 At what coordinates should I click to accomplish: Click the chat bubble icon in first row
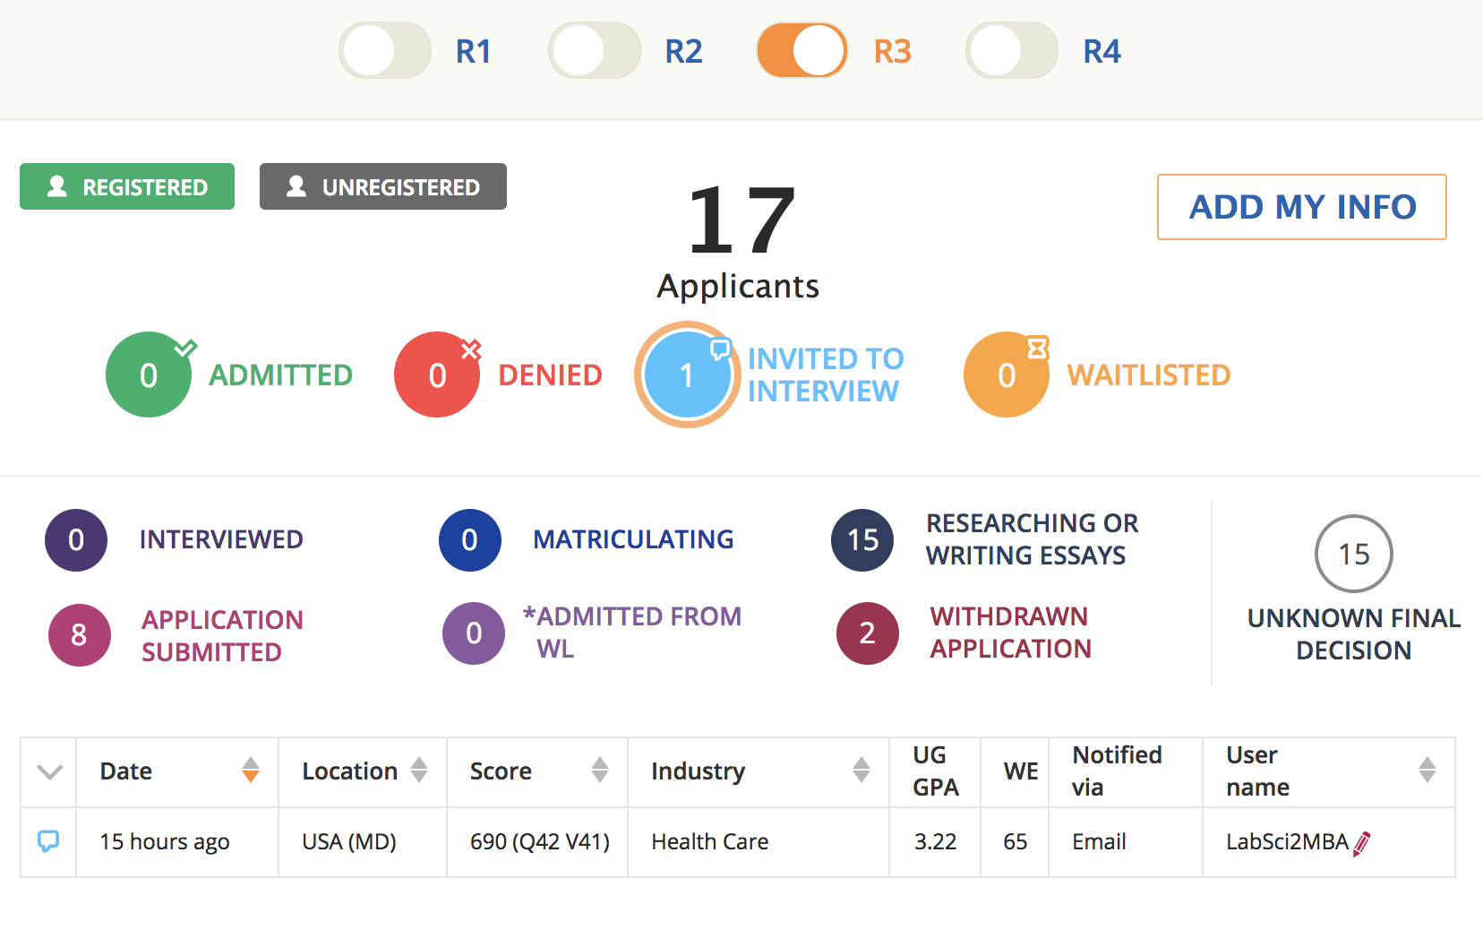(x=48, y=841)
